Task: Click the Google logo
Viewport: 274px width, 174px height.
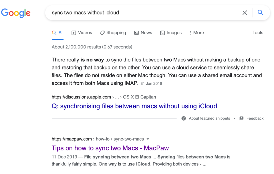Action: coord(16,13)
